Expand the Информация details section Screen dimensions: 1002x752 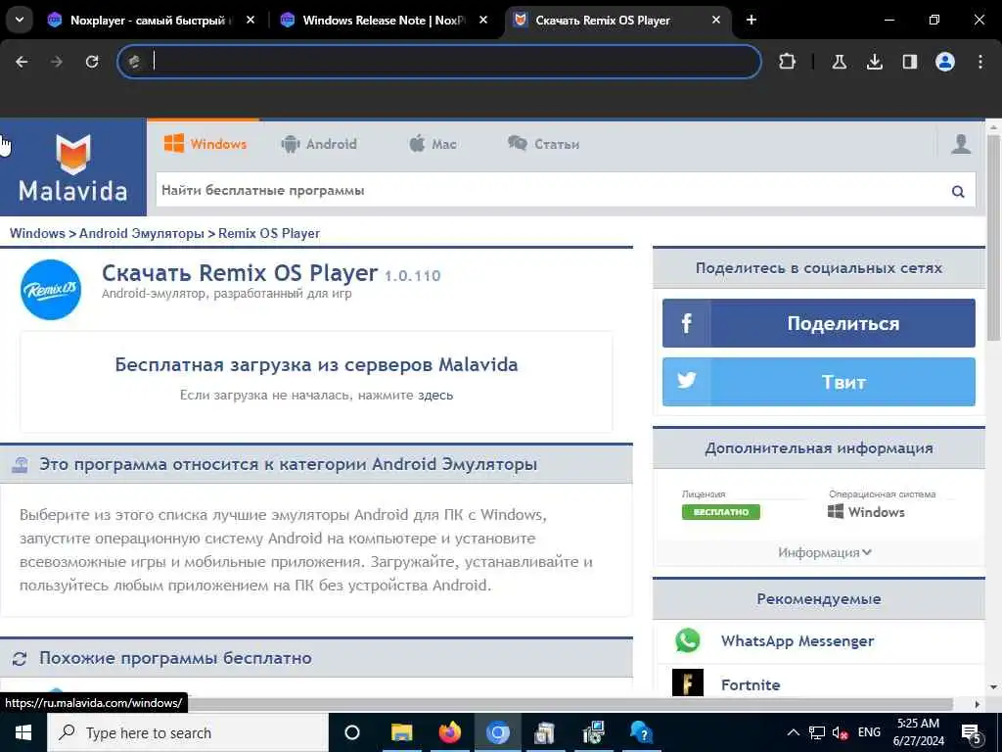coord(824,552)
